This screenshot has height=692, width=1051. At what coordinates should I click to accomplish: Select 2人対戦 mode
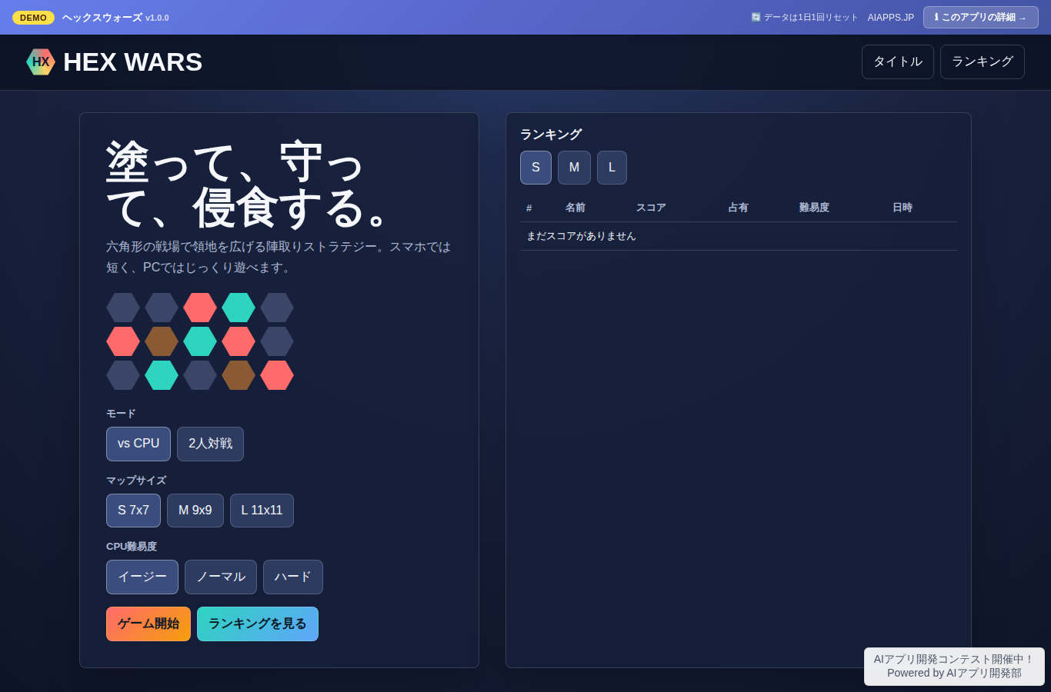click(210, 444)
